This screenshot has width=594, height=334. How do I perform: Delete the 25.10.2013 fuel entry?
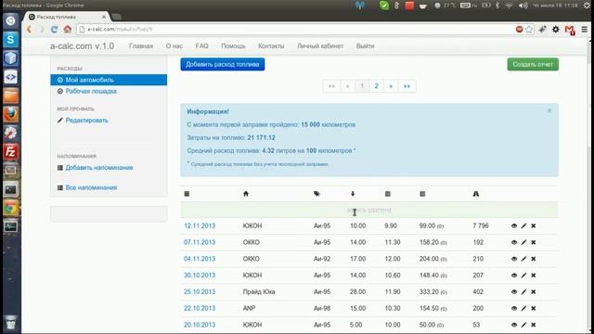click(x=533, y=292)
